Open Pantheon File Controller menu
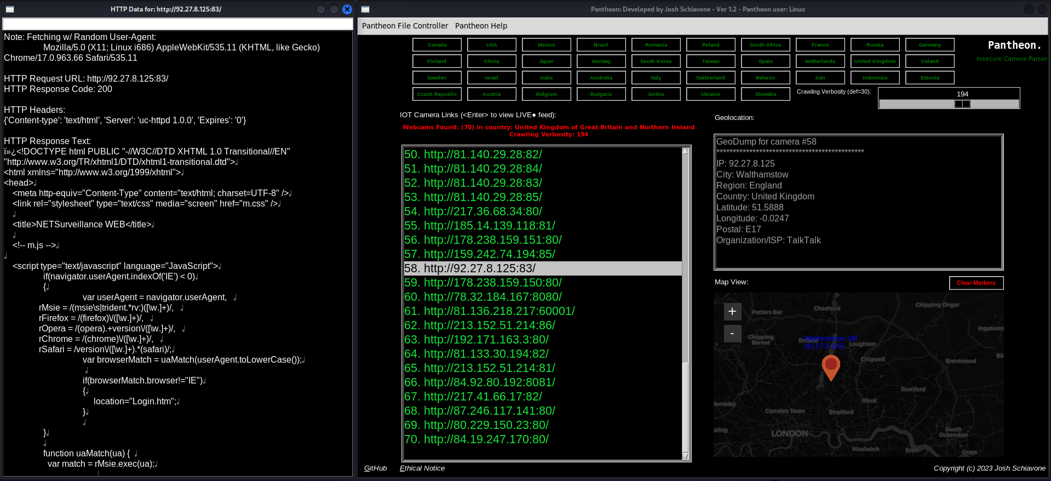1051x481 pixels. tap(405, 26)
